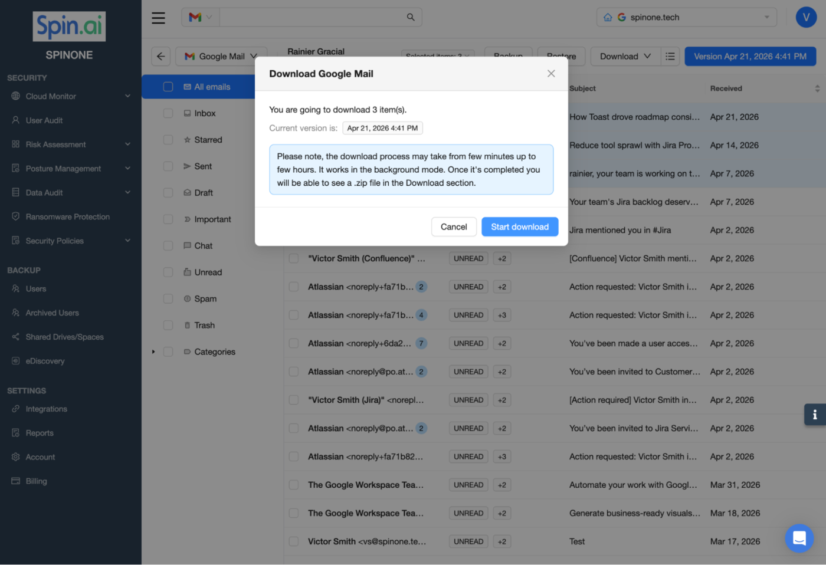Click the Risk Assessment icon

[16, 144]
